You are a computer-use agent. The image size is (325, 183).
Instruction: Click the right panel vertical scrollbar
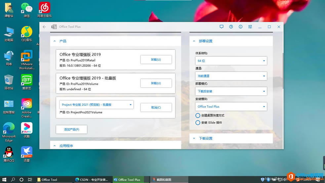click(283, 71)
